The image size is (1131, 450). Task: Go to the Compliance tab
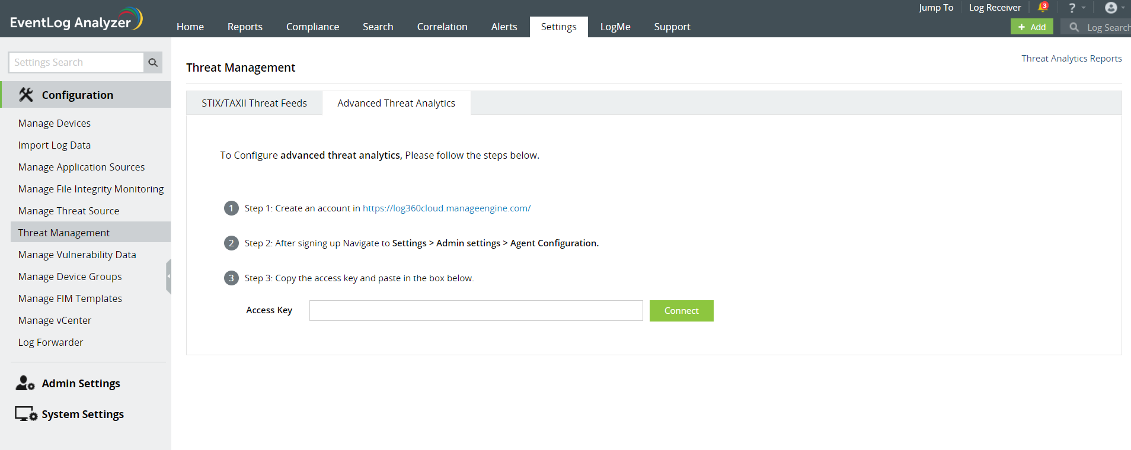312,27
